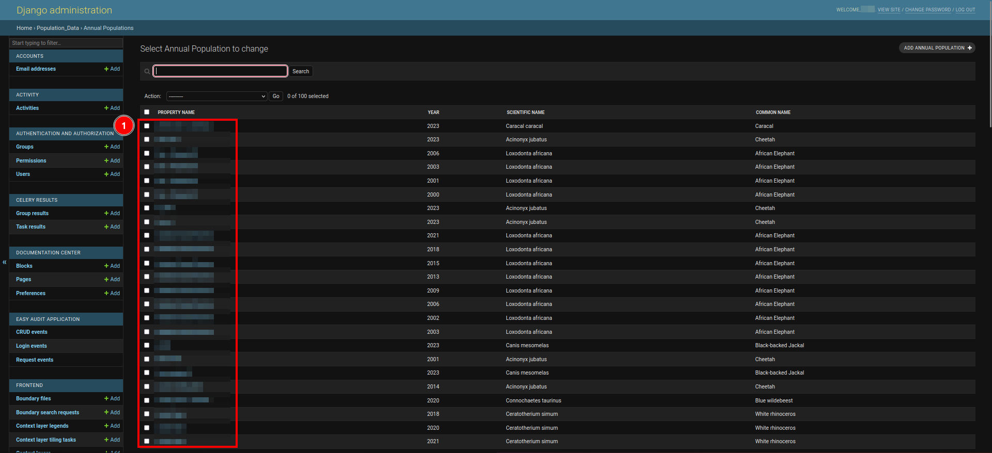Check the Caracal caracal 2023 row
Screen dimensions: 992x453
tap(147, 126)
